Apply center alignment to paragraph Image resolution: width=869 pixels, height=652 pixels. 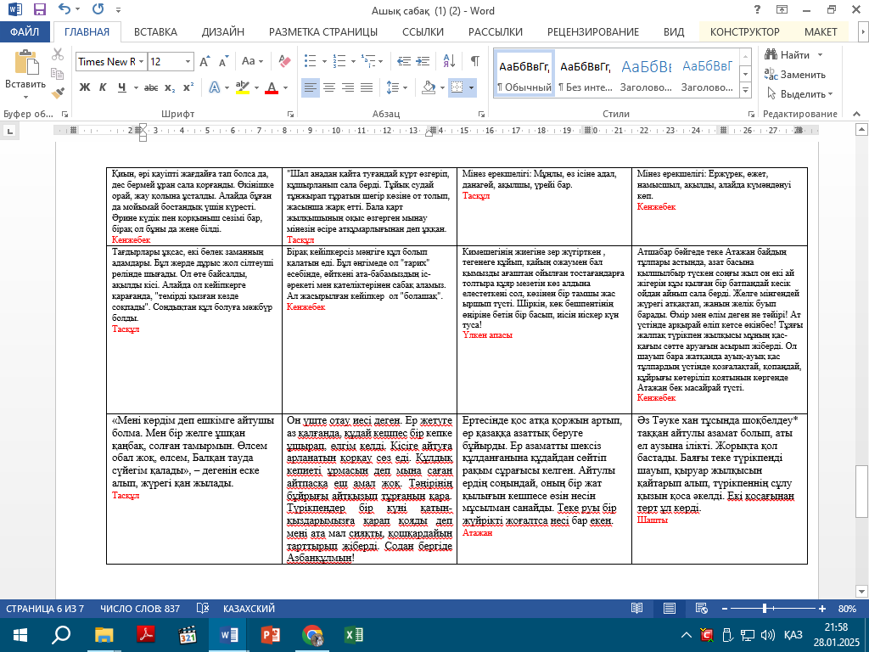tap(328, 87)
